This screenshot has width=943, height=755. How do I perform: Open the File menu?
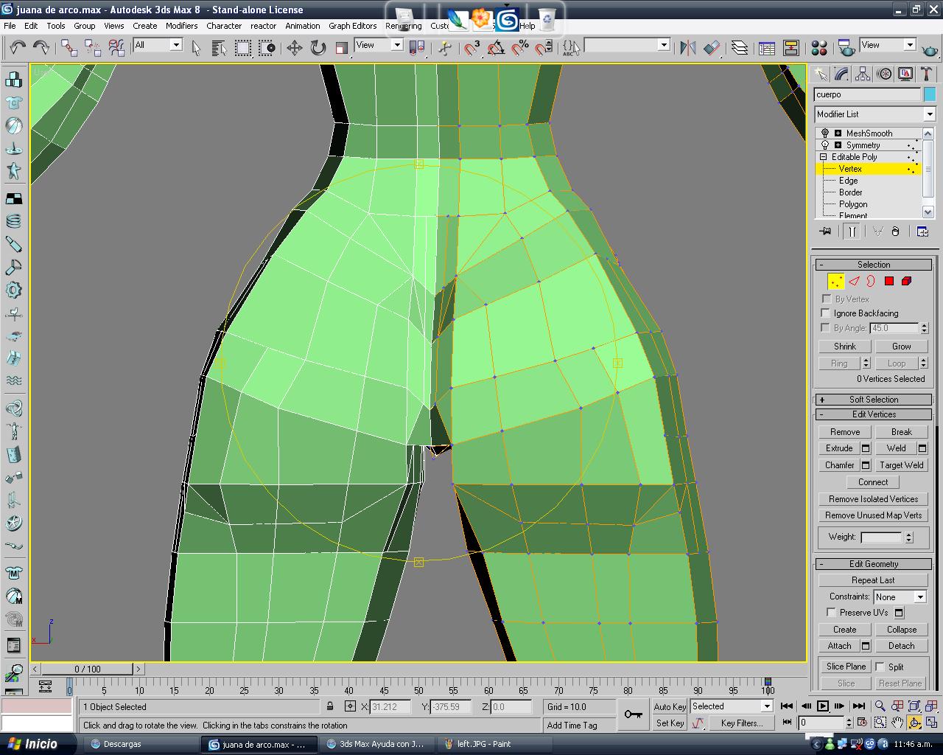[10, 26]
